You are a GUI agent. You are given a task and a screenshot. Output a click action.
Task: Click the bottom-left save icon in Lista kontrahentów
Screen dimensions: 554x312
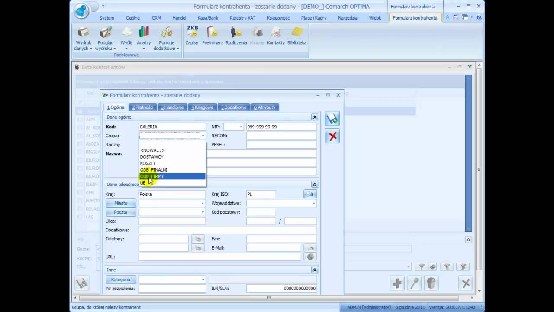pos(82,283)
